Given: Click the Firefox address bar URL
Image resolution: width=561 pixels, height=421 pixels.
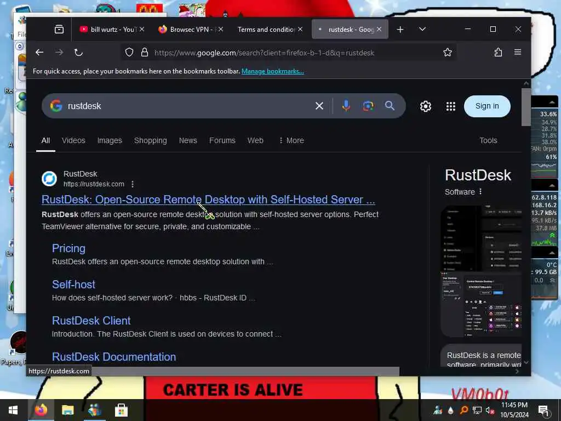Looking at the screenshot, I should 264,53.
